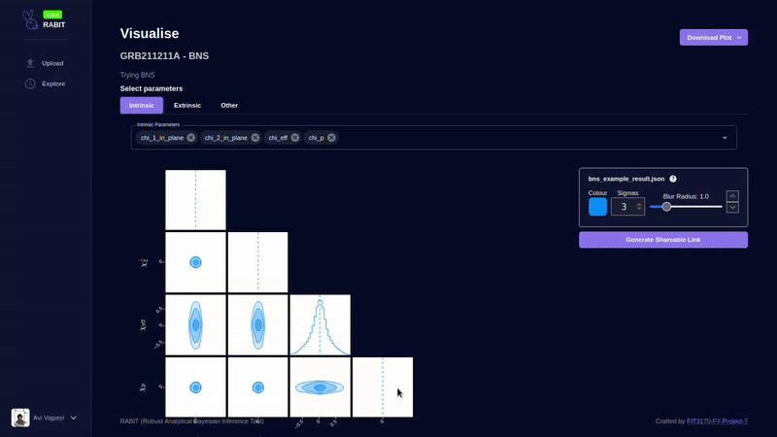Click the Sigmas input field
This screenshot has height=437, width=777.
point(627,207)
